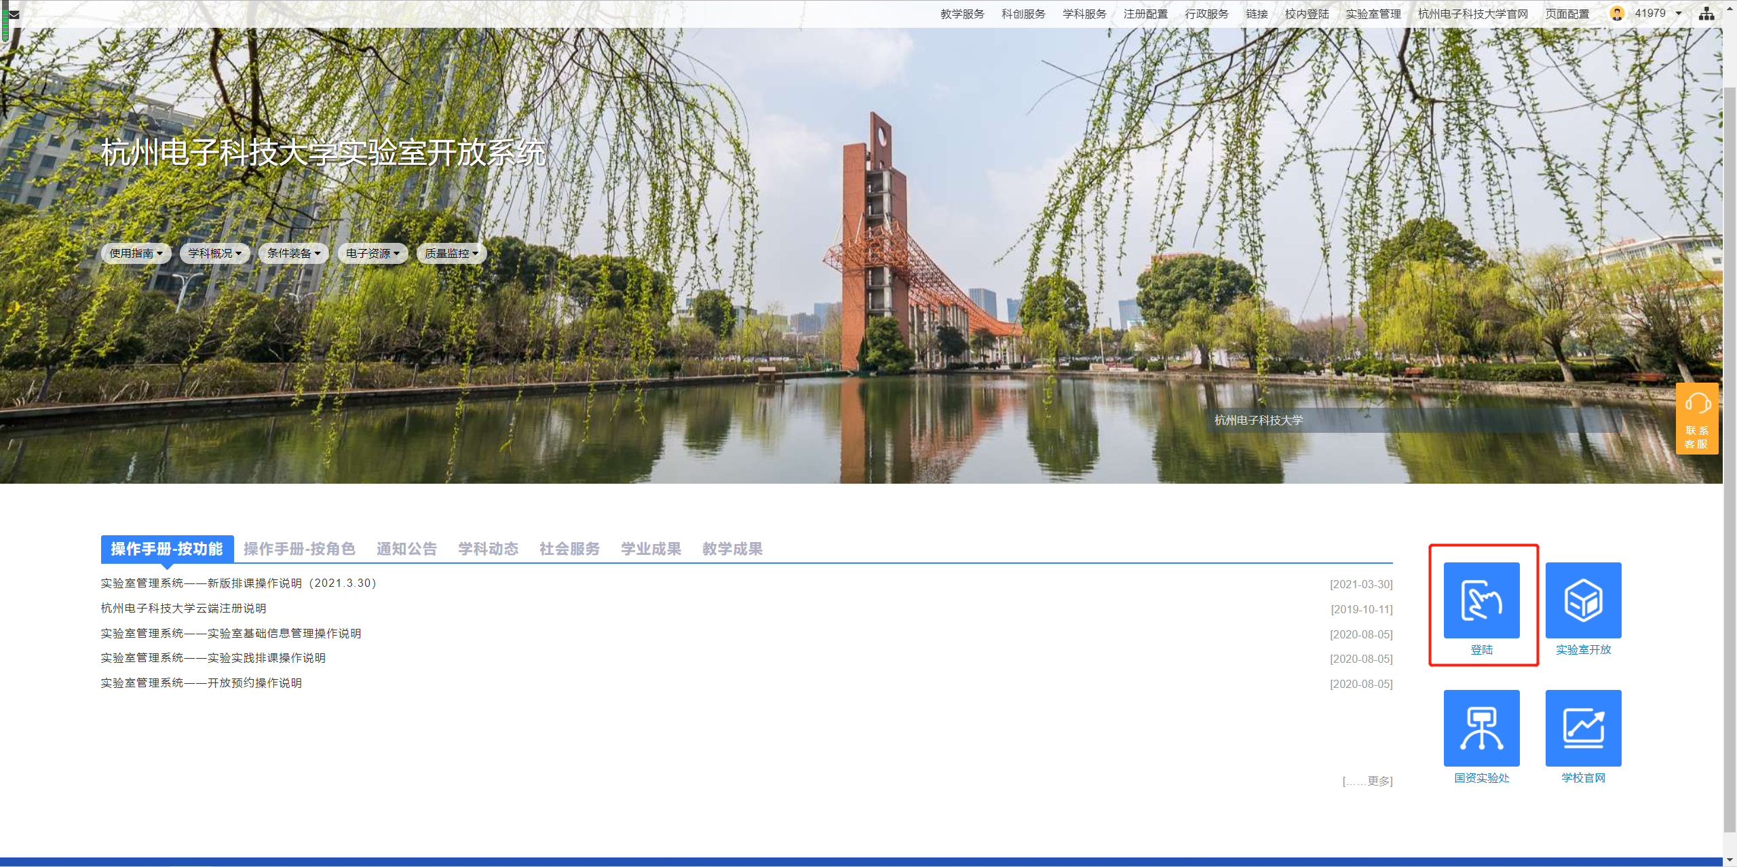Image resolution: width=1737 pixels, height=867 pixels.
Task: Click the 杭州电子科技大学实验室开放系统 title
Action: tap(323, 153)
